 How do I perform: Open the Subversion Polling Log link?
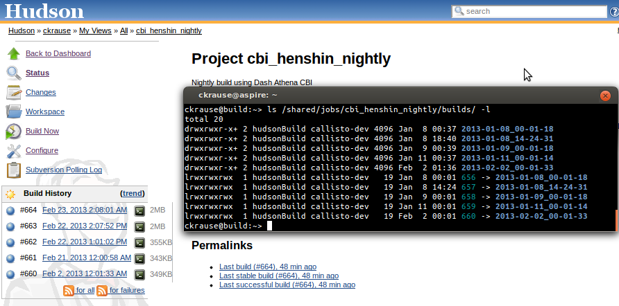point(64,170)
